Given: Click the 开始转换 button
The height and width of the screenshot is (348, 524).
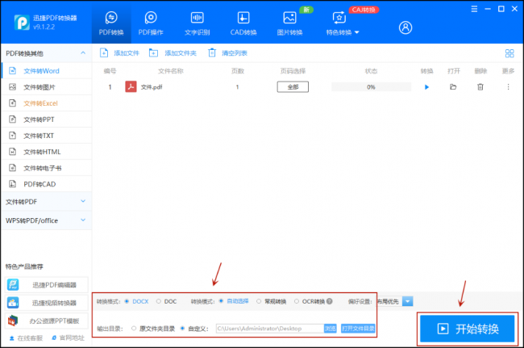Looking at the screenshot, I should tap(468, 329).
